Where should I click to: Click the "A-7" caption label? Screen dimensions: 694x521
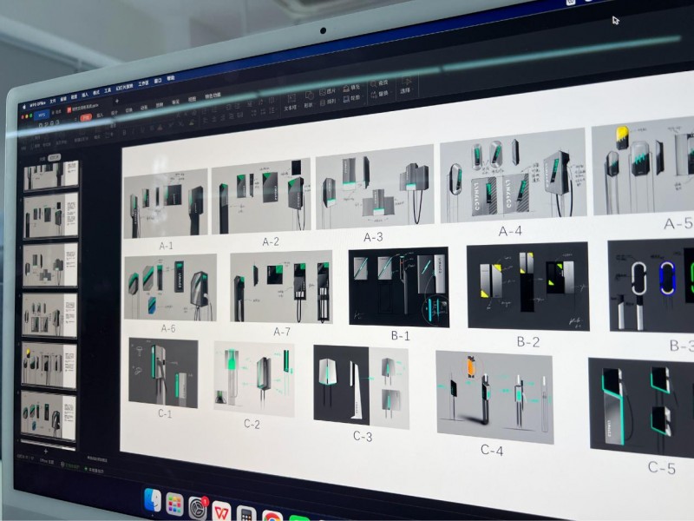(x=282, y=332)
